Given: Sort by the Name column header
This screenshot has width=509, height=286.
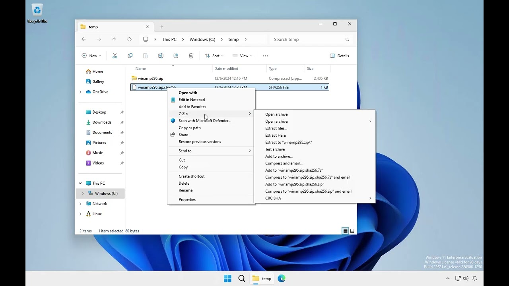Looking at the screenshot, I should 172,69.
